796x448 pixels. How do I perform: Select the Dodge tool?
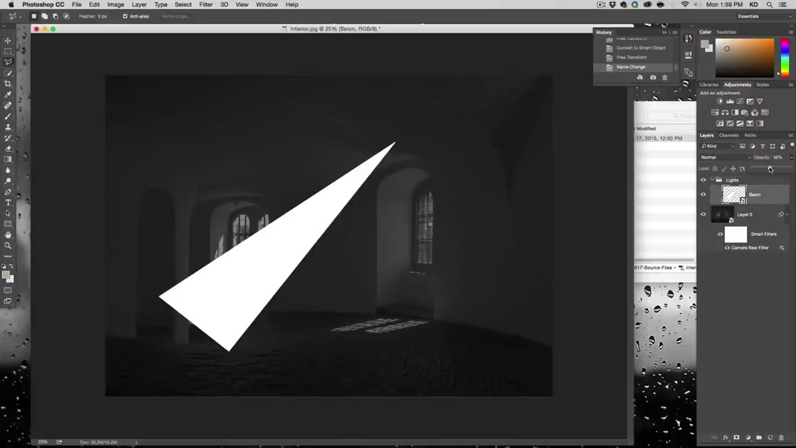click(8, 181)
